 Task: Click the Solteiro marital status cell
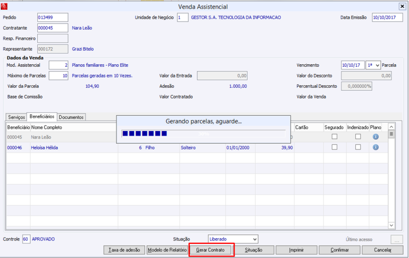click(188, 148)
